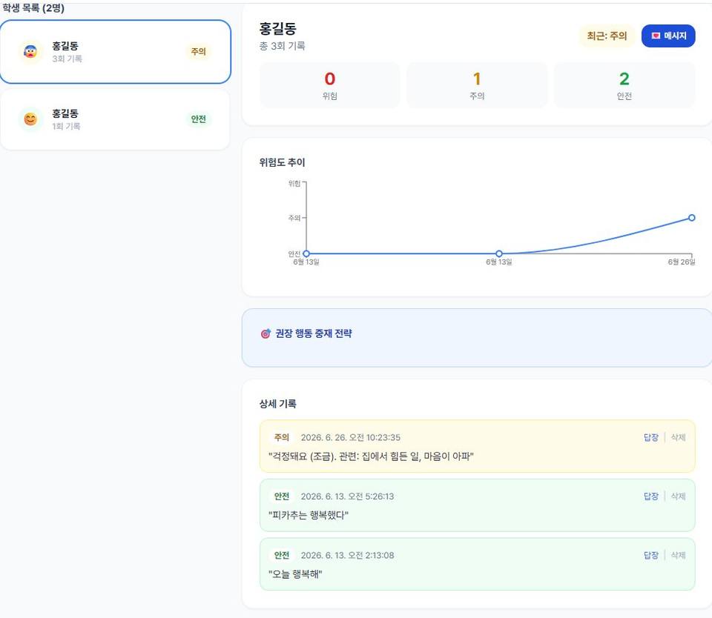Click the 위험 count card showing 0
712x618 pixels.
click(329, 85)
